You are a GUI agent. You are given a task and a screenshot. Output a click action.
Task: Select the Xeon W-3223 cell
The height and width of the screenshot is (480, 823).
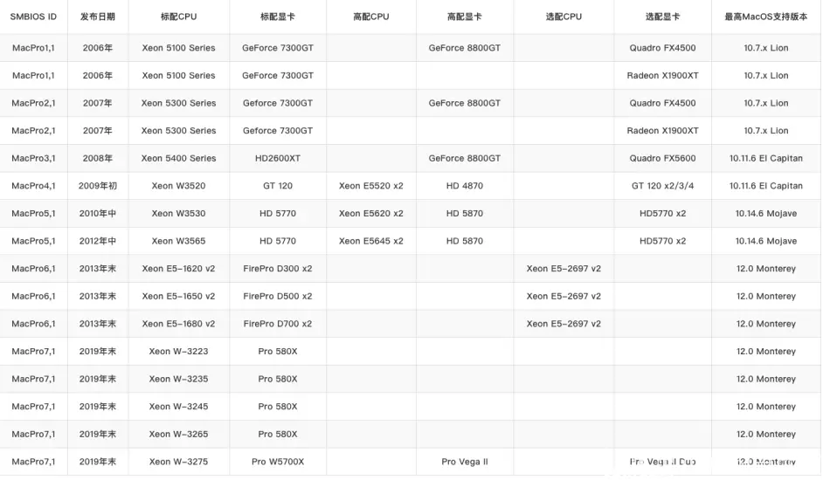(178, 352)
